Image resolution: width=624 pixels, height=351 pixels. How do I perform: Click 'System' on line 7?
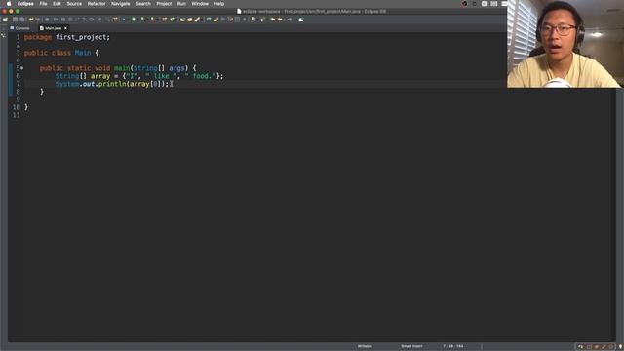(67, 84)
